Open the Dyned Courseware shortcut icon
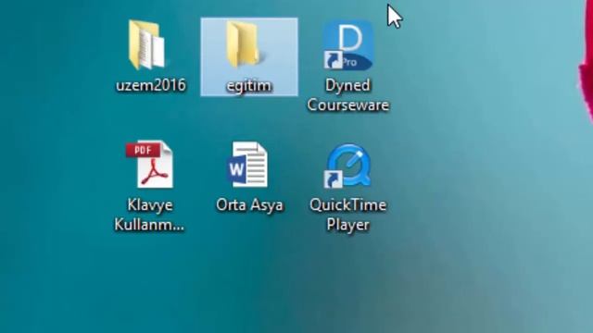This screenshot has height=333, width=593. coord(348,45)
